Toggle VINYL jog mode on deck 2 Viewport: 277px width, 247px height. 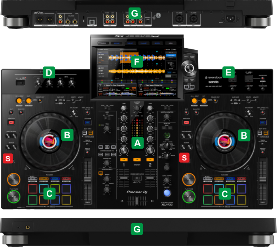[263, 123]
